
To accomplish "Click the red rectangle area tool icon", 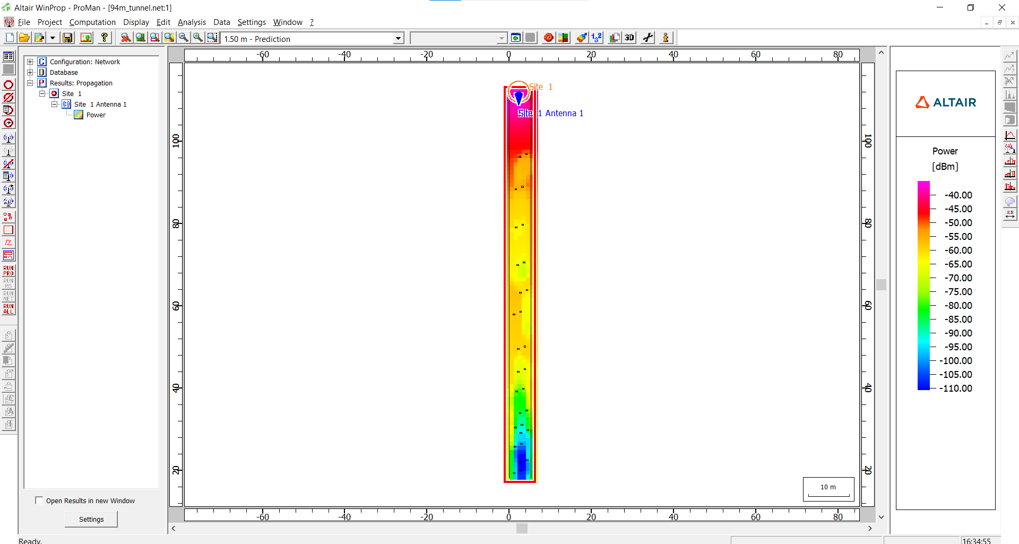I will [x=8, y=230].
